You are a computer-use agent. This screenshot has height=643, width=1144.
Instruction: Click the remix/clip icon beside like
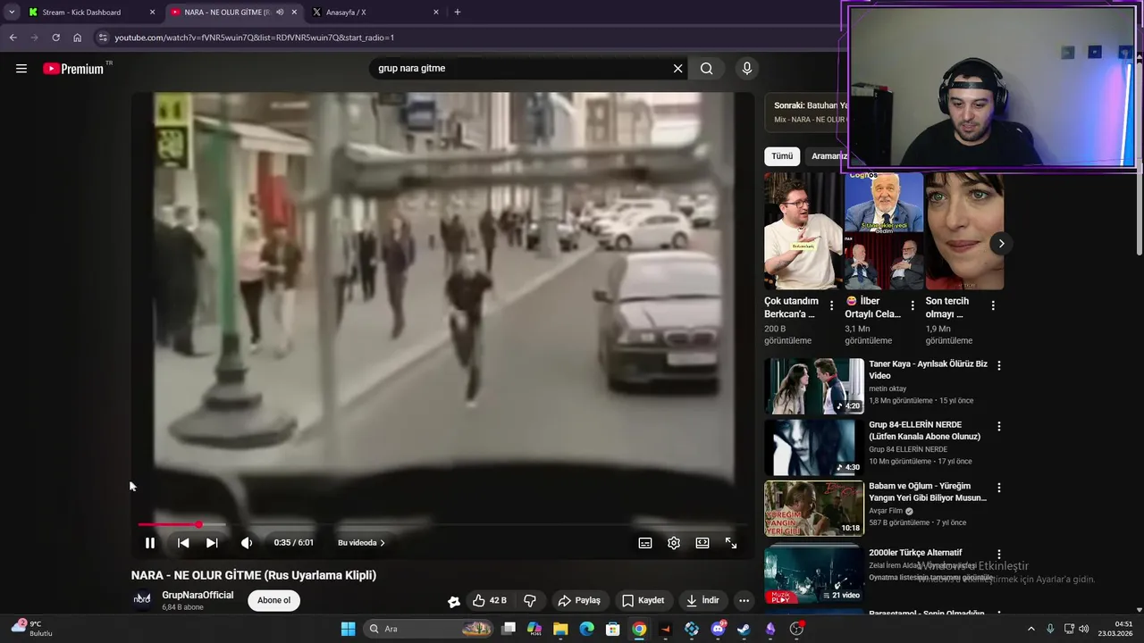point(454,601)
